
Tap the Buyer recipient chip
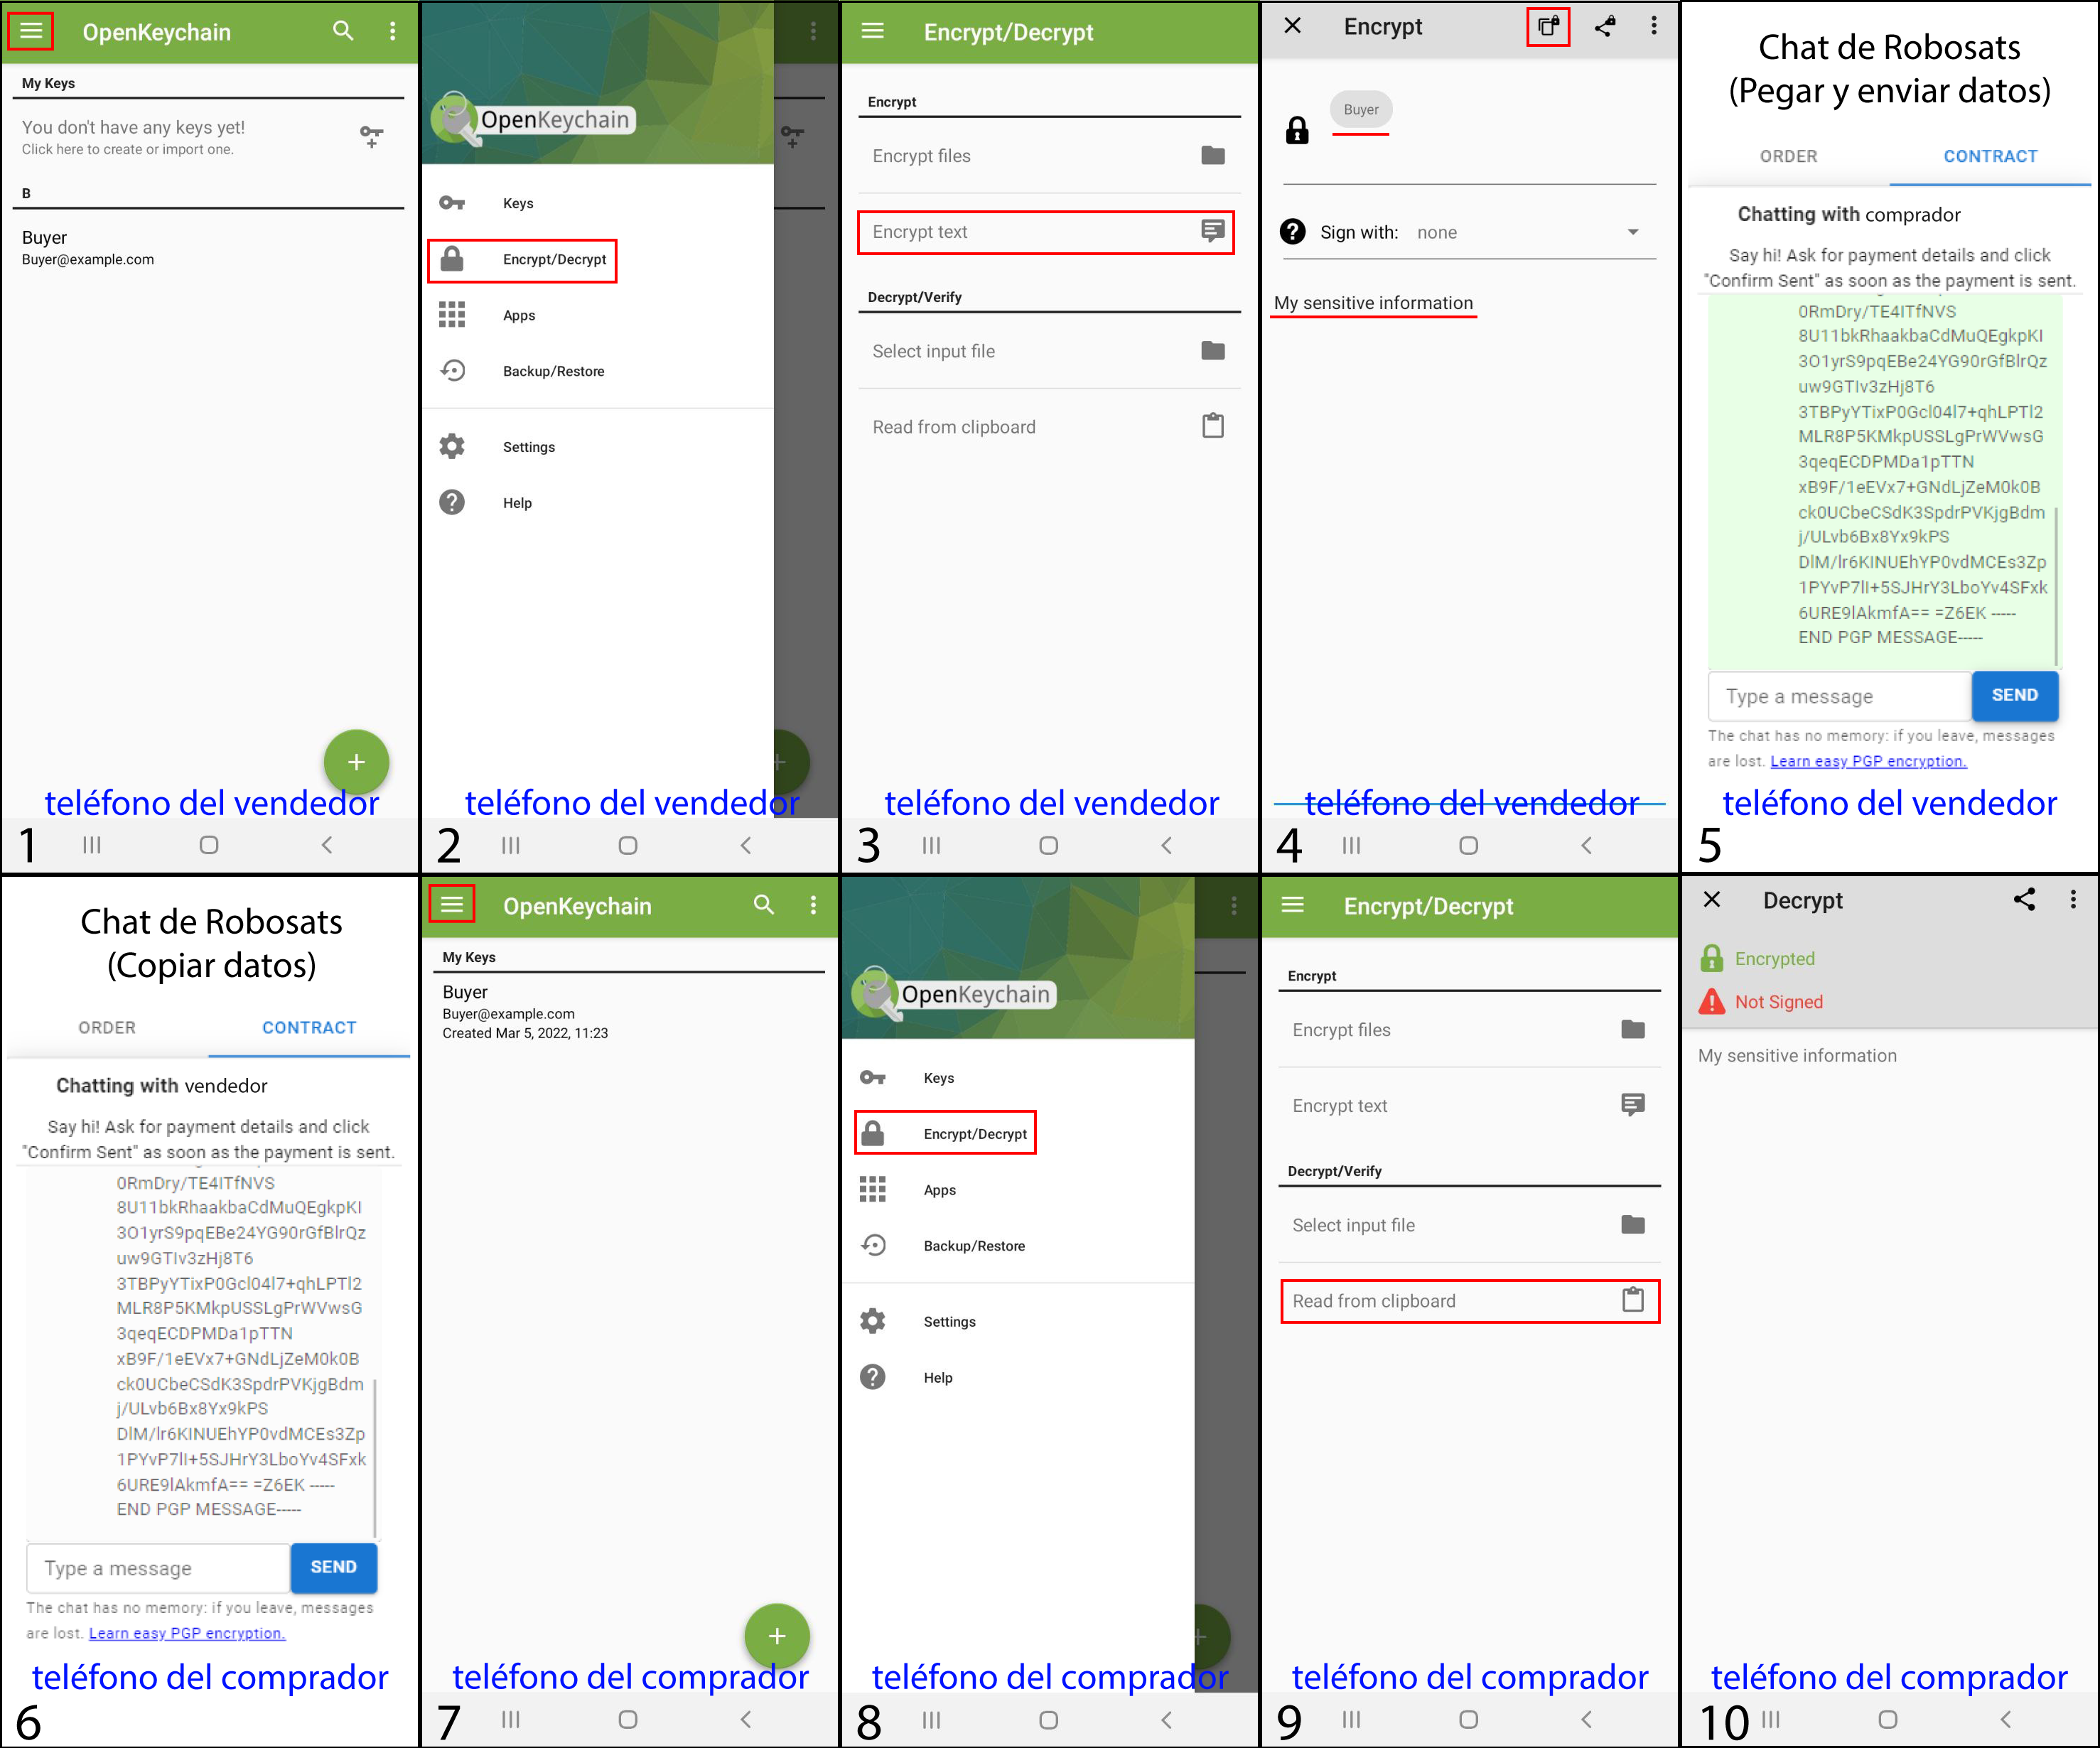tap(1360, 110)
